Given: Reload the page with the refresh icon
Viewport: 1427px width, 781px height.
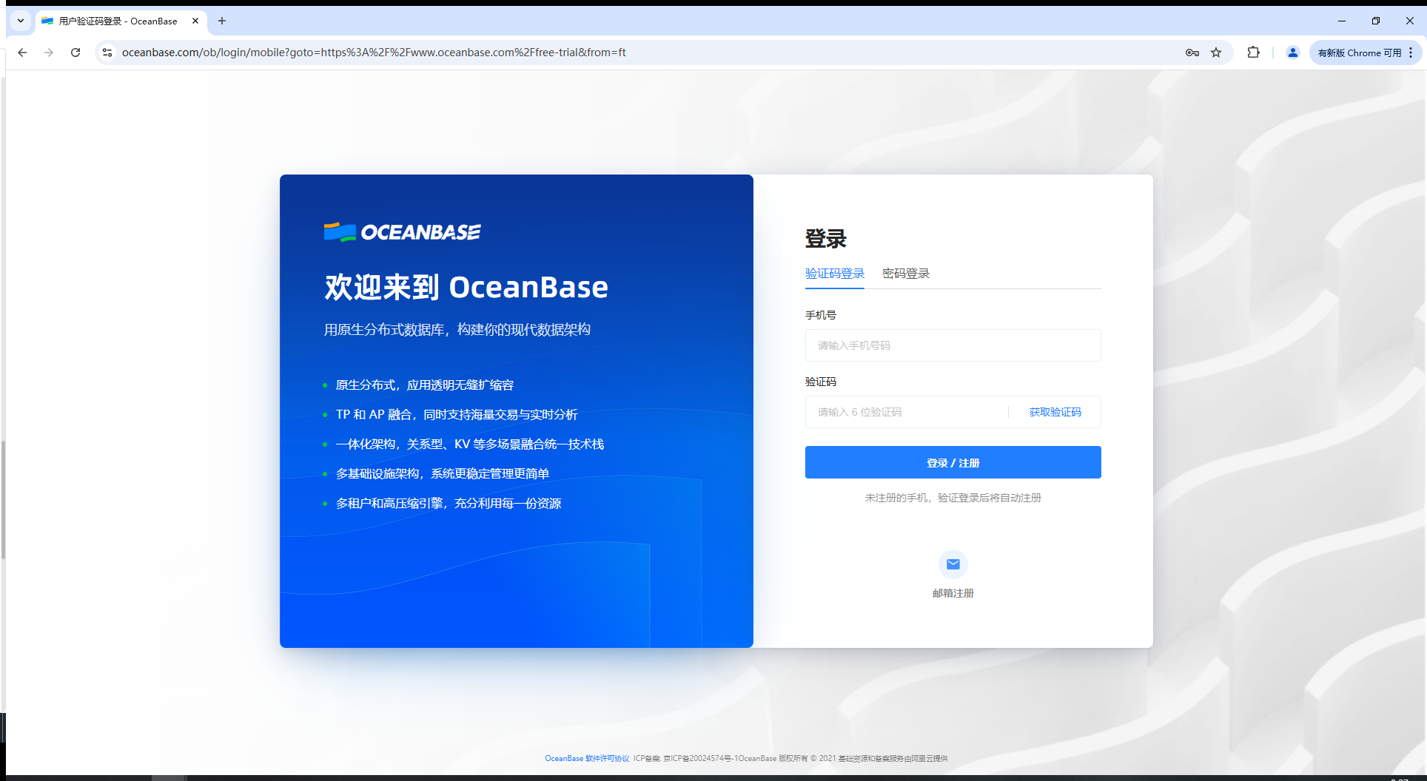Looking at the screenshot, I should (x=75, y=53).
